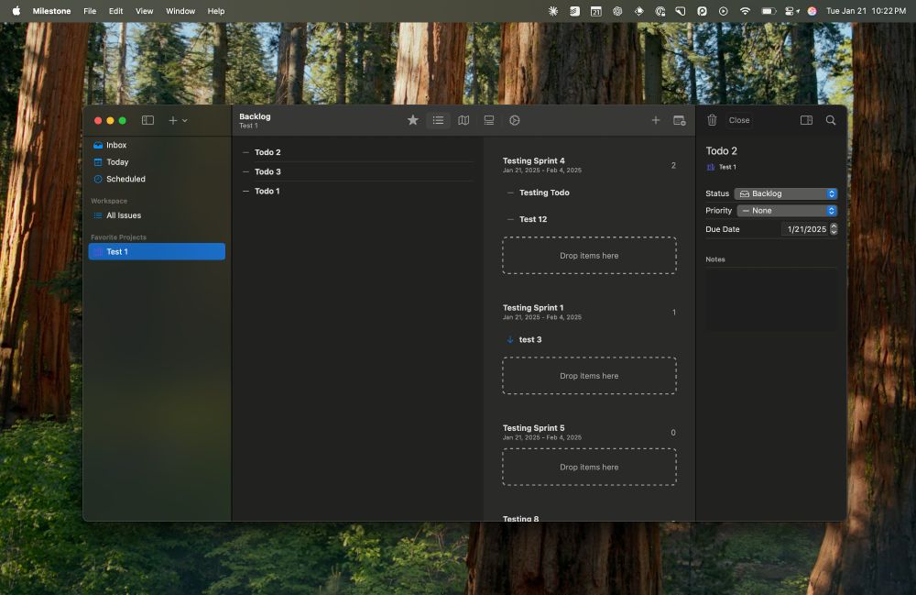Screen dimensions: 916x595
Task: Click the battery status icon
Action: tap(769, 11)
